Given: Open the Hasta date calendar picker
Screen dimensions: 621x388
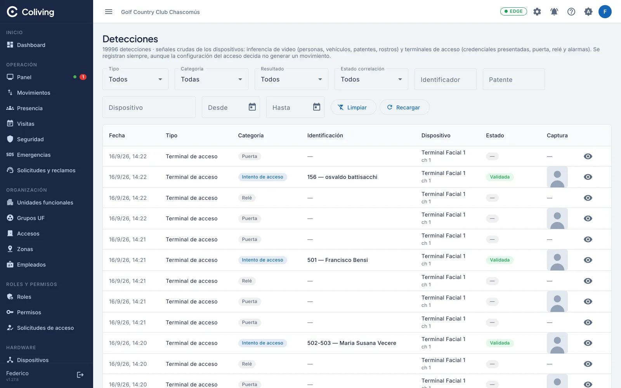Looking at the screenshot, I should click(x=317, y=107).
